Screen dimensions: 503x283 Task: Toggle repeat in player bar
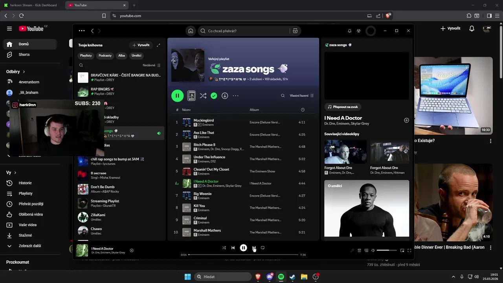click(x=263, y=248)
